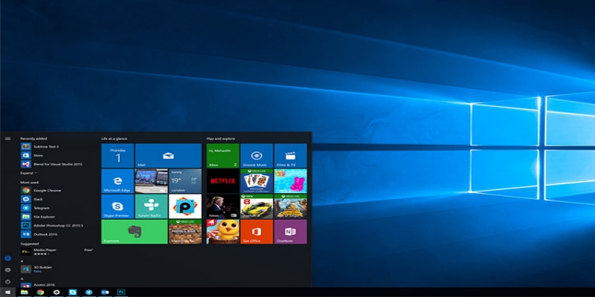Open the Power options button
Screen dimensions: 595x297
coord(7,281)
